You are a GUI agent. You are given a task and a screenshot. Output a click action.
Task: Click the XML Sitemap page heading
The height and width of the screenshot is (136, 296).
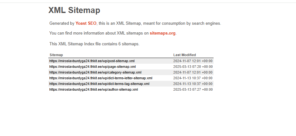(x=74, y=10)
